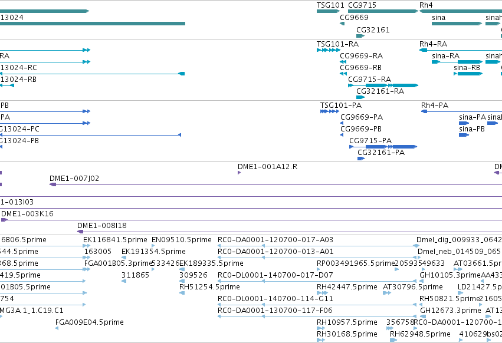The width and height of the screenshot is (502, 343).
Task: Select the sina gene bar in the top track
Action: pyautogui.click(x=457, y=24)
